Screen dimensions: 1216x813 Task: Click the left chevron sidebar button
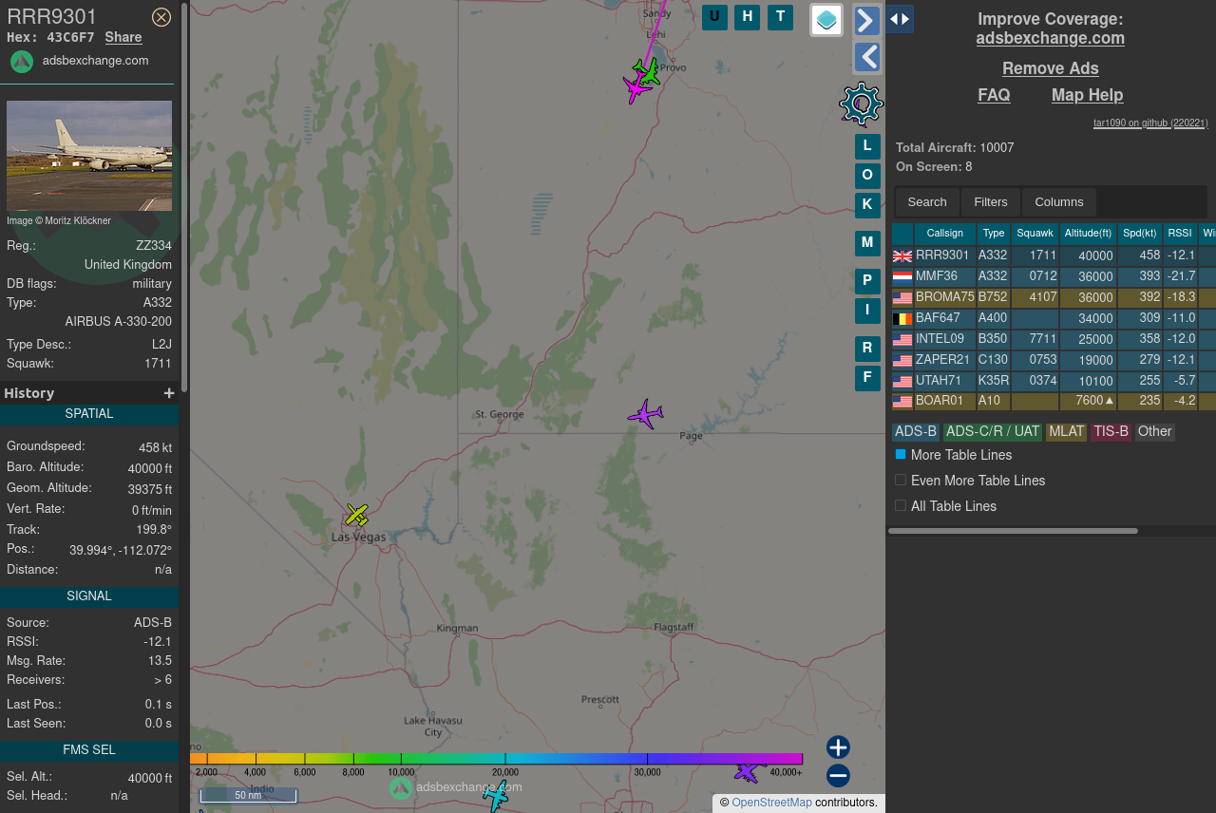(866, 57)
